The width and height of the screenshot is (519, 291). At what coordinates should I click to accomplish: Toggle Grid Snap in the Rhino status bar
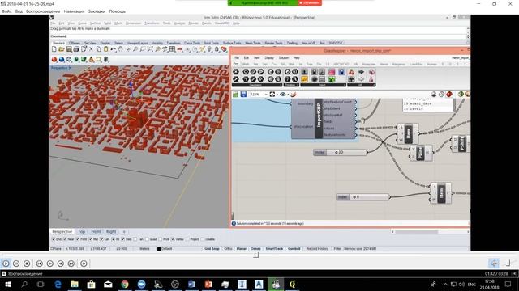coord(212,249)
